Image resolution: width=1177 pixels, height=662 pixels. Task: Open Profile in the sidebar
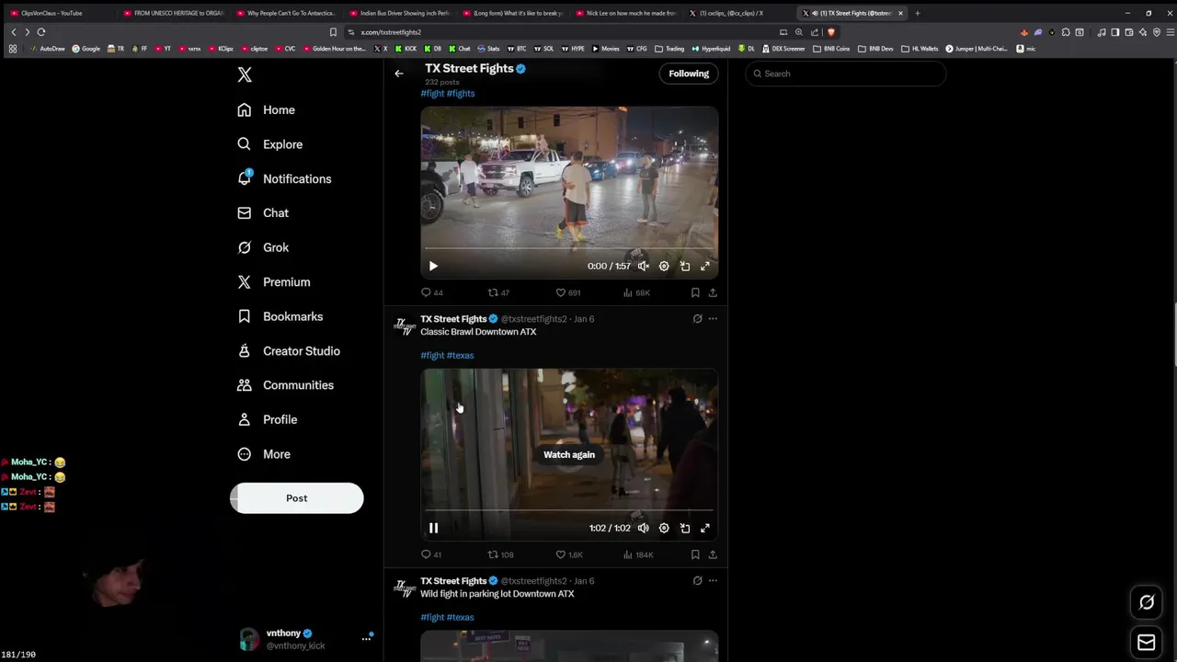click(x=267, y=419)
